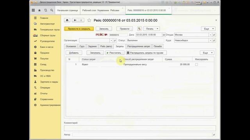Click the РЕЙС № number field
The width and height of the screenshot is (250, 140).
118,35
